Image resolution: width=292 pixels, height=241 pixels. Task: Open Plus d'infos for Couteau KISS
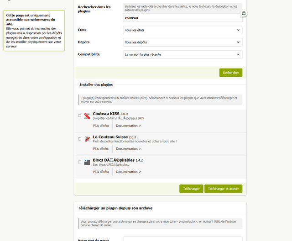[101, 126]
